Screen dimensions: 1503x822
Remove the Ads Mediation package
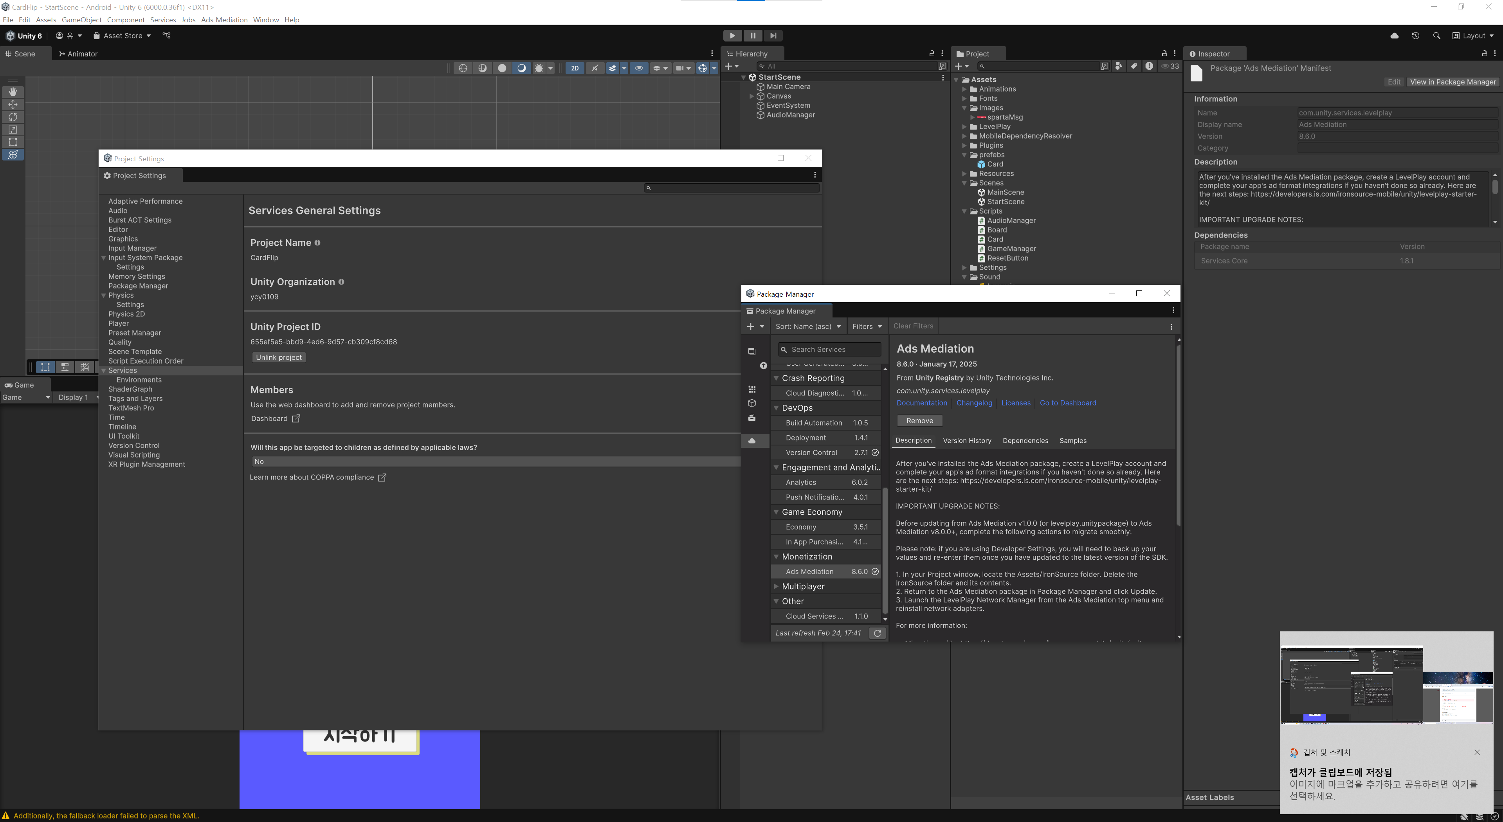(919, 421)
